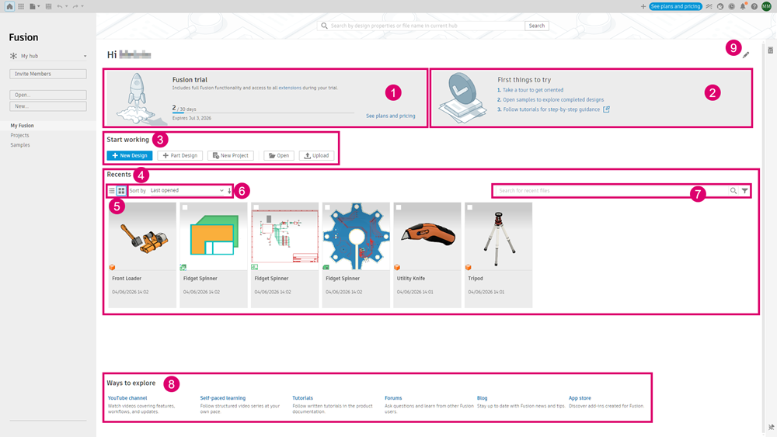Expand the File menu dropdown arrow
777x437 pixels.
coord(39,6)
